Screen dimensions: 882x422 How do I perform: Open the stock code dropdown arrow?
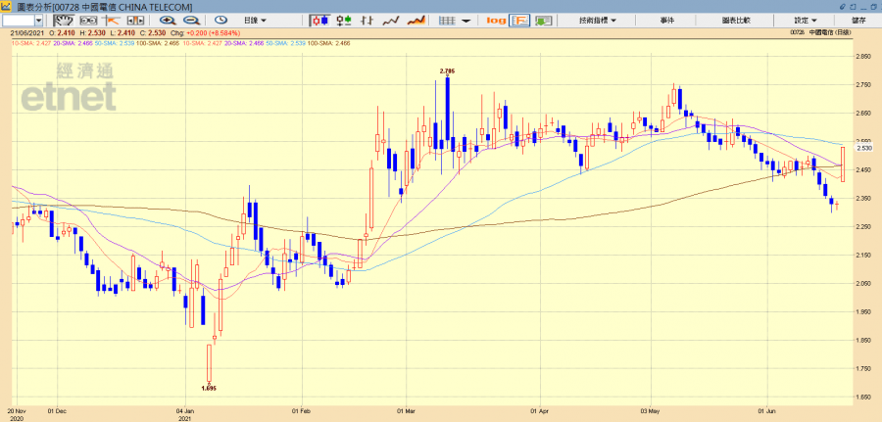[39, 21]
